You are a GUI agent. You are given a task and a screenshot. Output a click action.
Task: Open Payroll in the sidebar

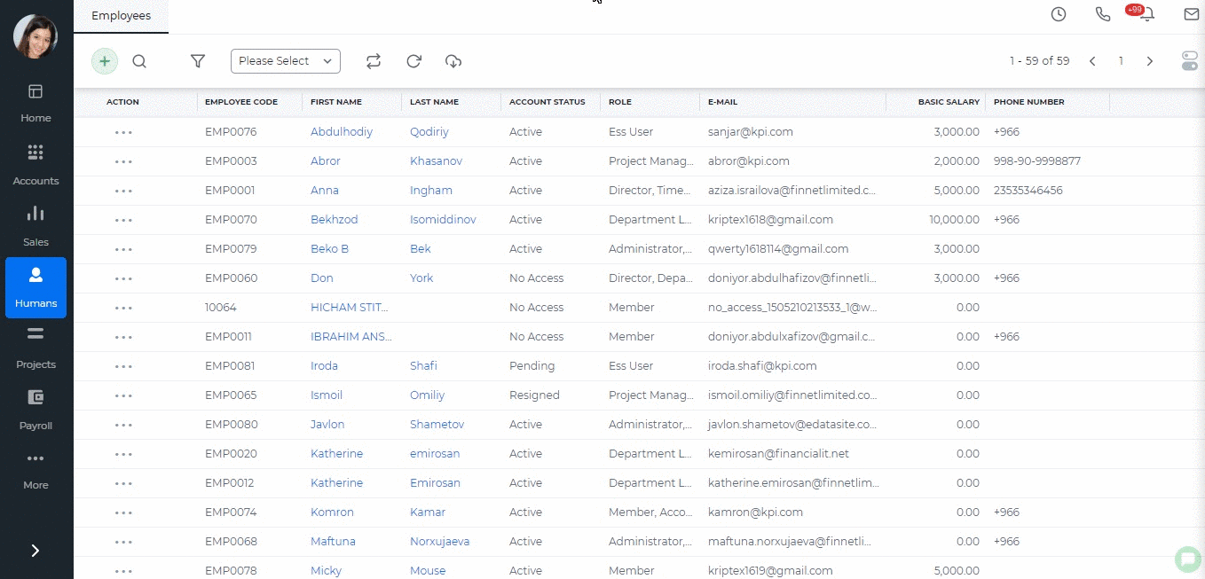[35, 410]
